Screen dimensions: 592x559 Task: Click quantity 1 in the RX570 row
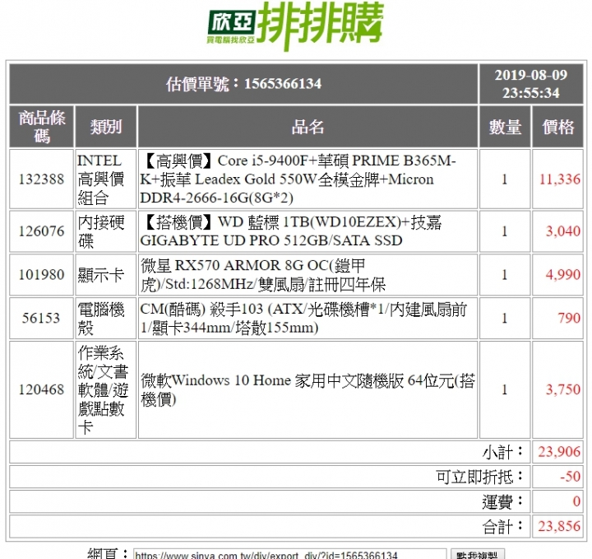click(505, 275)
